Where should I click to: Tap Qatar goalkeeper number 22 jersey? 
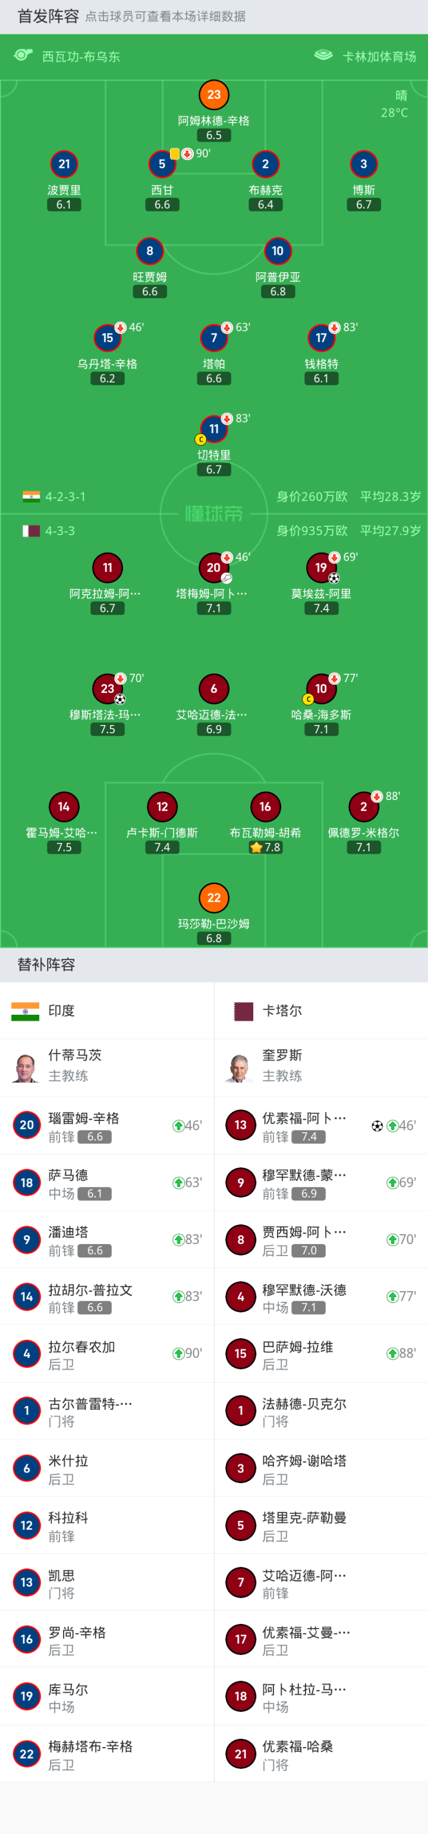[x=214, y=898]
